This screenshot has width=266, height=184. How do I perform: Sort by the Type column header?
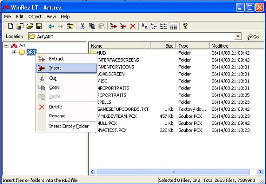192,46
